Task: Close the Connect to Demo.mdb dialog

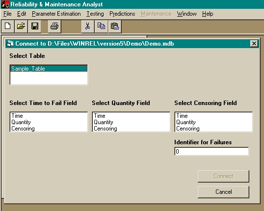Action: point(254,44)
